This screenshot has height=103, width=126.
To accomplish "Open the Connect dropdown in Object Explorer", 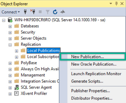I will 11,12.
